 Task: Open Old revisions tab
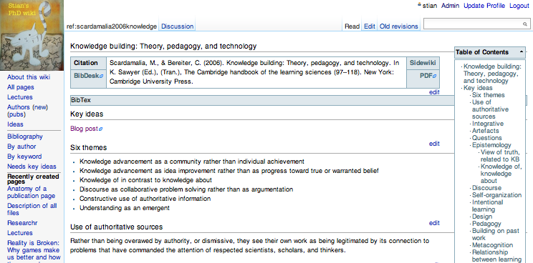click(x=399, y=26)
